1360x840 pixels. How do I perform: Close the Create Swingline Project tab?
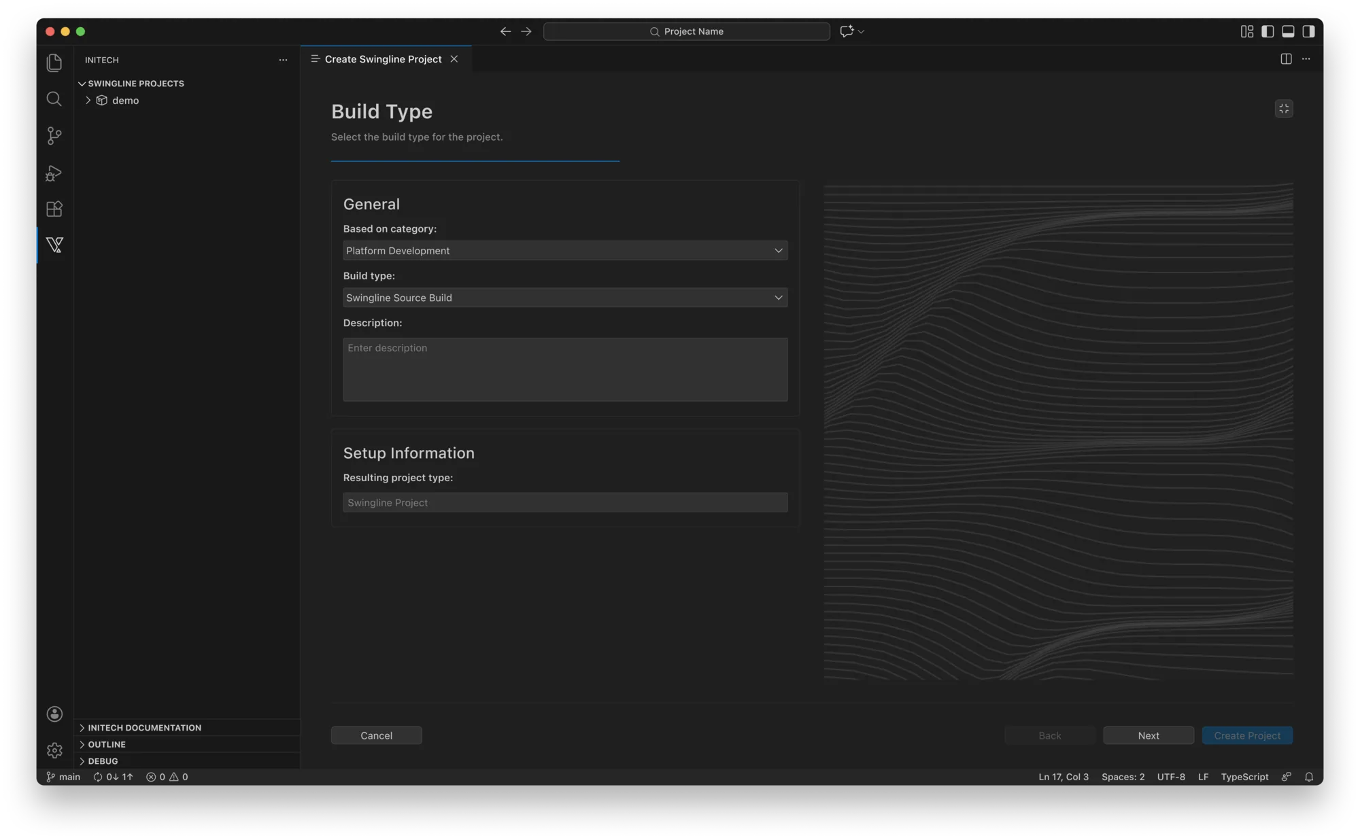pos(454,59)
